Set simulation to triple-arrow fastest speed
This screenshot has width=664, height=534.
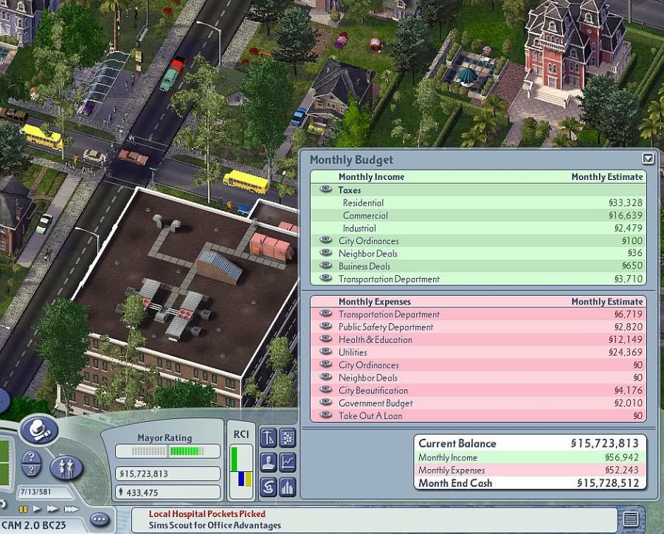point(71,509)
